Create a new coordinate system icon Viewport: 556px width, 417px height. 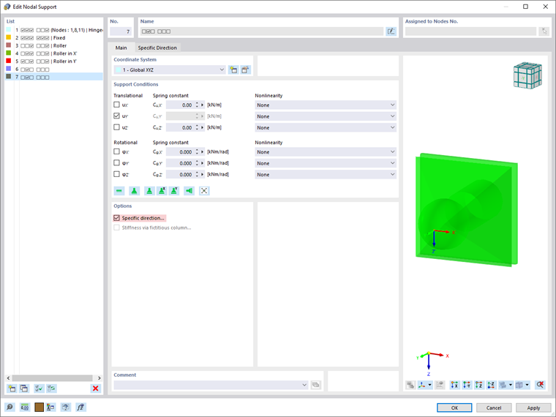click(x=233, y=69)
